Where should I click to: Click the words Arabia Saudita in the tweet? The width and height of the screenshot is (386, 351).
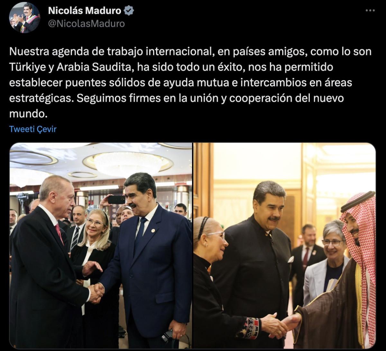(x=93, y=68)
